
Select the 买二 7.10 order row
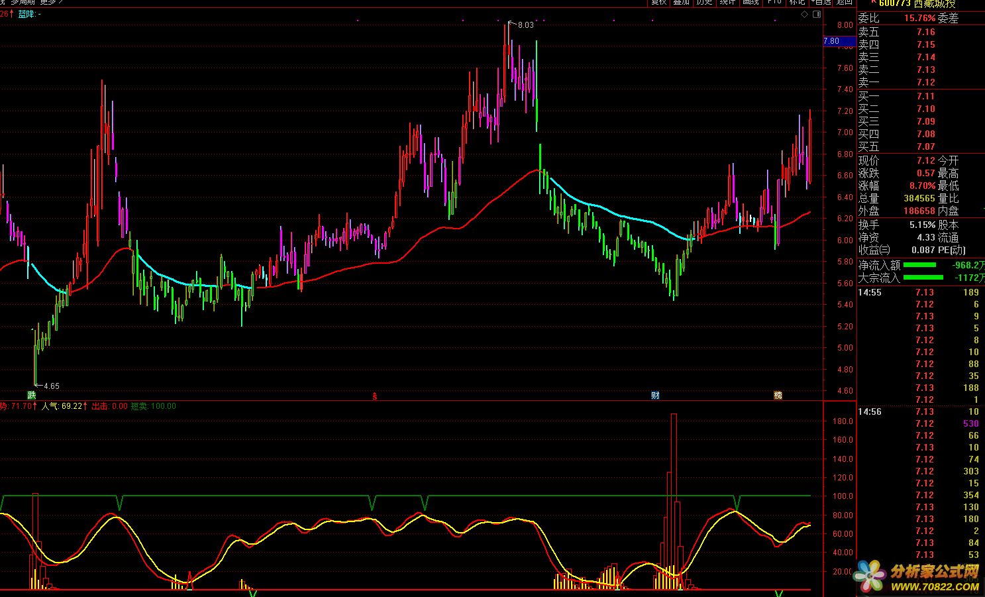(921, 109)
